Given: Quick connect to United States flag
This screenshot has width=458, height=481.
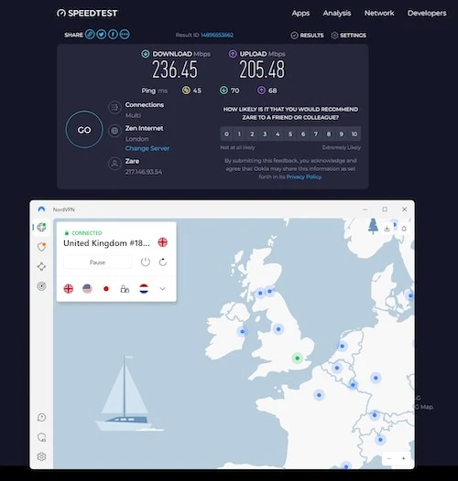Looking at the screenshot, I should pyautogui.click(x=87, y=289).
